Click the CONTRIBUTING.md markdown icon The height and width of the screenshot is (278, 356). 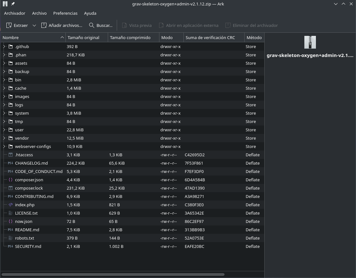[11, 196]
